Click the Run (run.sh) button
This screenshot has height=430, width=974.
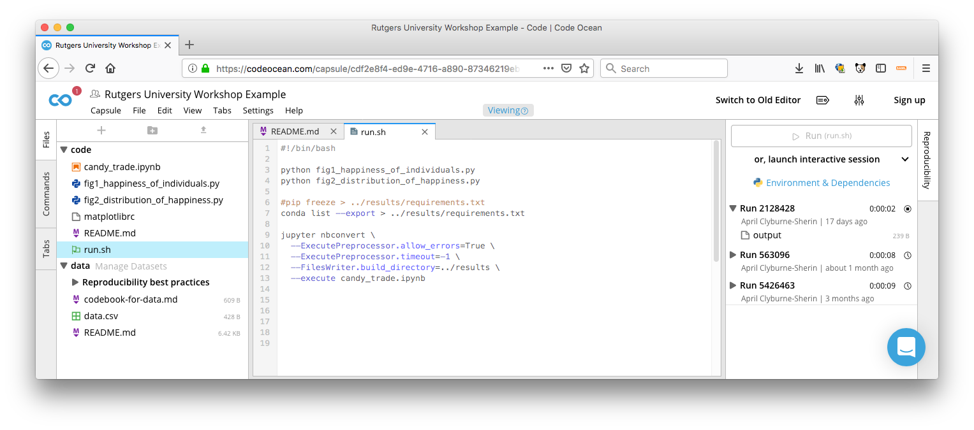[x=822, y=136]
